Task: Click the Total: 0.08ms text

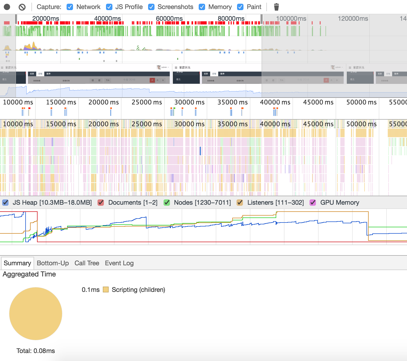Action: coord(36,351)
